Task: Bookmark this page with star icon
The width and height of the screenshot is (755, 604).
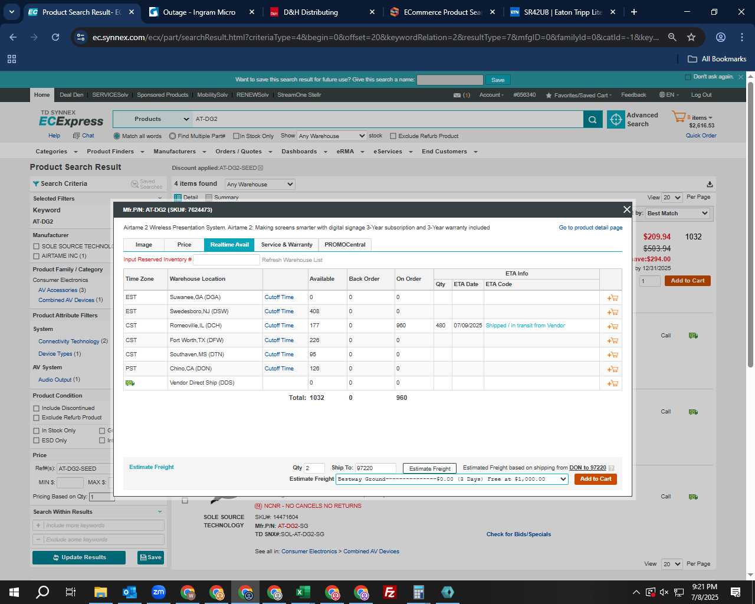Action: [691, 37]
